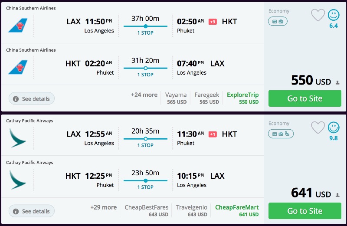Click China Southern logo on Phuket return leg
This screenshot has width=347, height=226.
(18, 67)
